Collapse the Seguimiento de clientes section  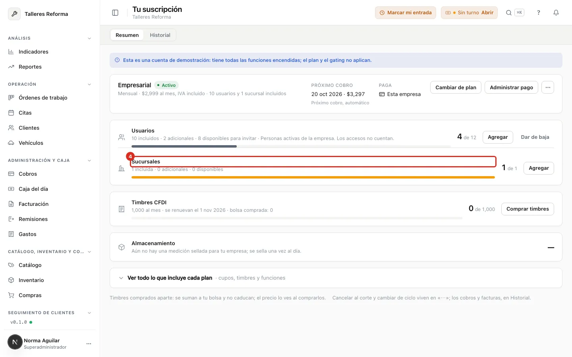[89, 313]
